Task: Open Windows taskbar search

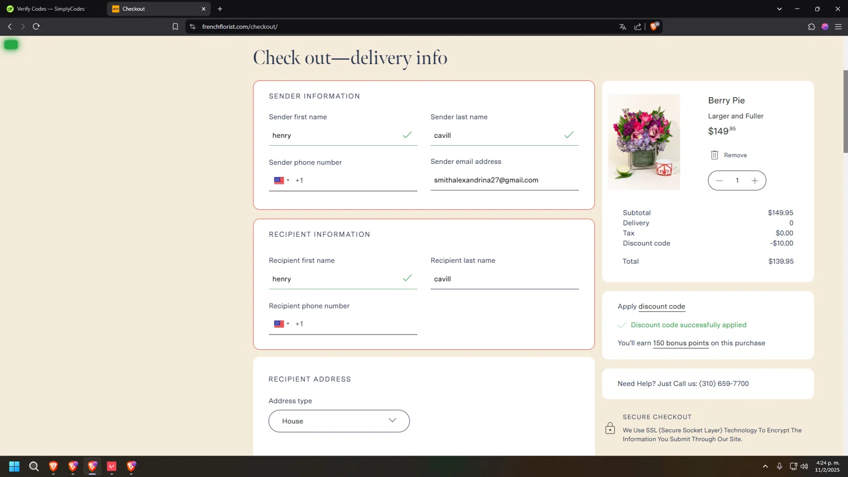Action: [34, 466]
